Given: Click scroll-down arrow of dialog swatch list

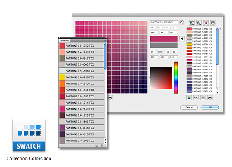Looking at the screenshot, I should (217, 92).
